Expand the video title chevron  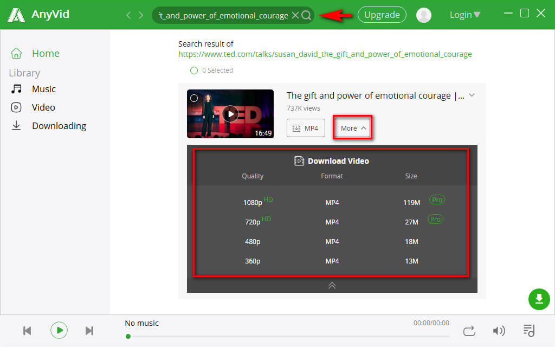472,95
